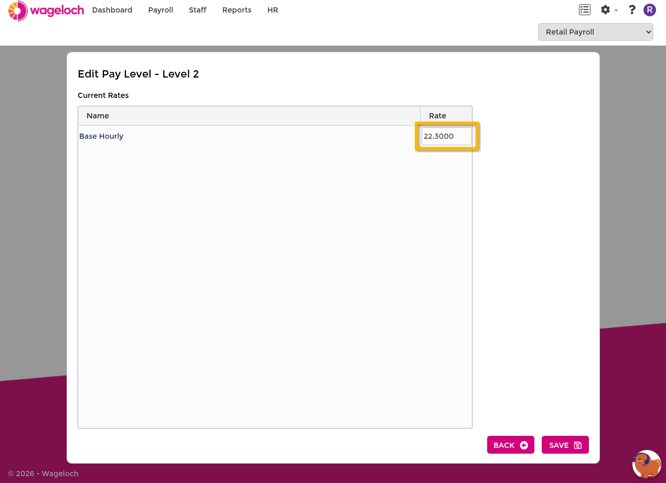The image size is (666, 483).
Task: Open the support chat mascot icon
Action: click(x=647, y=464)
